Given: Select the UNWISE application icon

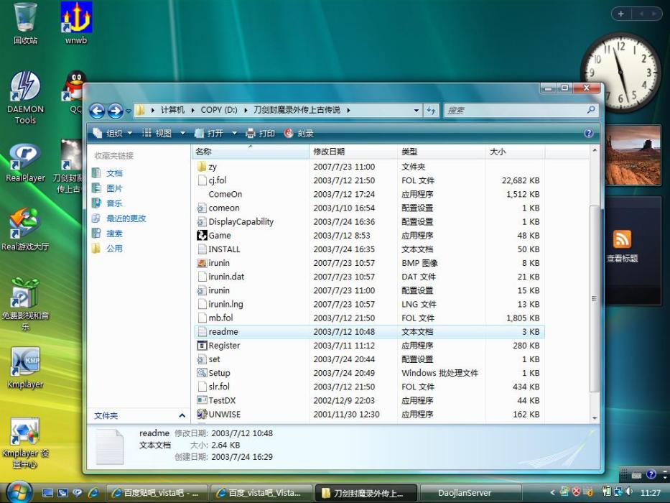Looking at the screenshot, I should click(202, 414).
